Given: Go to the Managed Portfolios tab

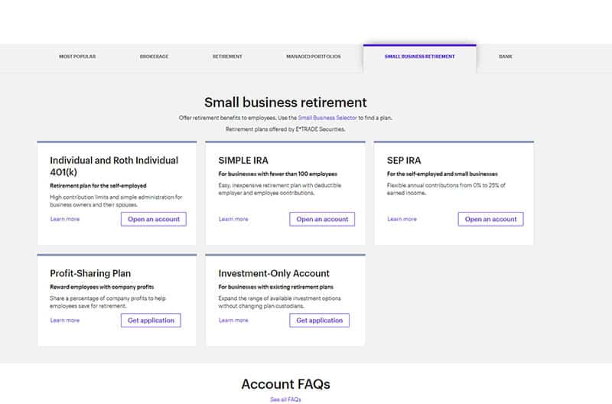Looking at the screenshot, I should click(x=314, y=57).
